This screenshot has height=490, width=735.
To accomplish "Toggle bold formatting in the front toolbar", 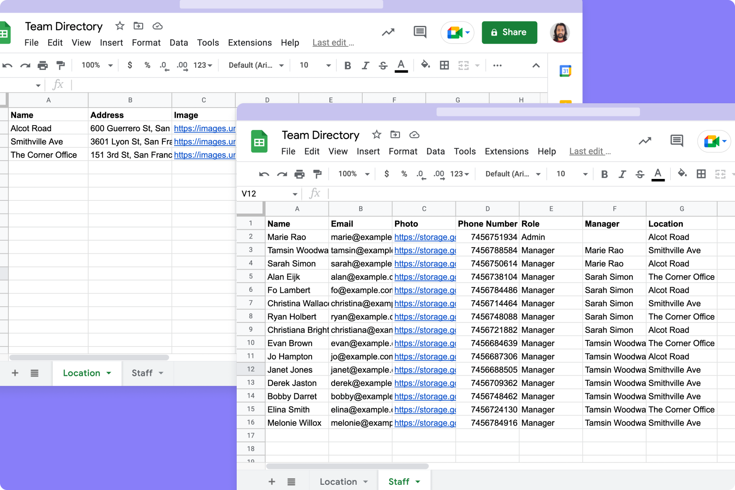I will 604,174.
